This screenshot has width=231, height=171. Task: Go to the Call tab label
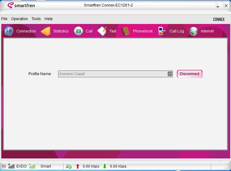[x=89, y=31]
